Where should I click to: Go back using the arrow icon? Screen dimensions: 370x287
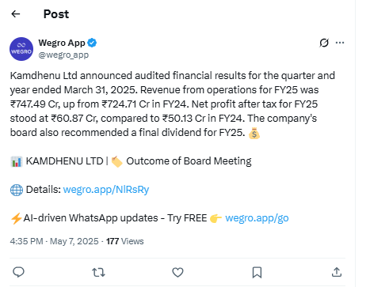click(16, 13)
